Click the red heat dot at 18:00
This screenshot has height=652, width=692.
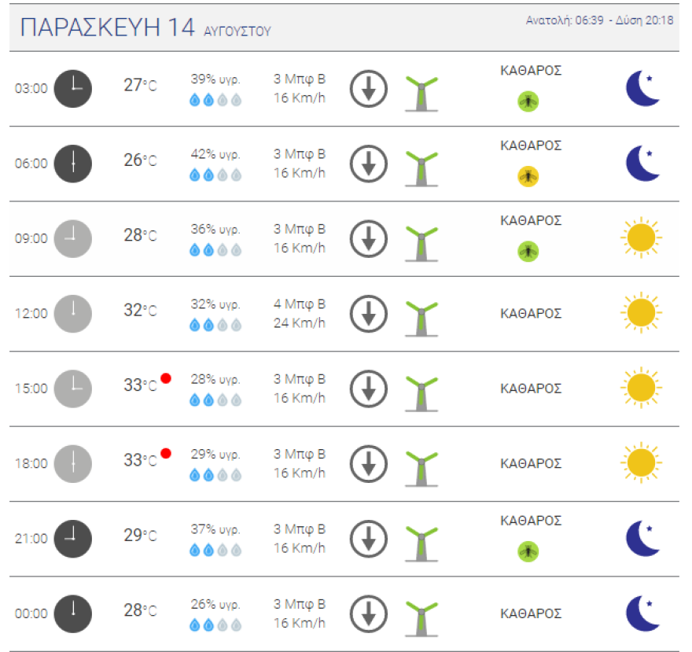point(166,453)
